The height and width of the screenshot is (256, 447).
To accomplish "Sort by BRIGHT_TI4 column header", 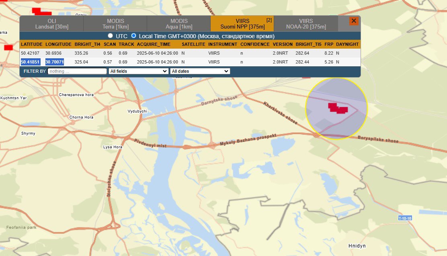I will pos(88,44).
